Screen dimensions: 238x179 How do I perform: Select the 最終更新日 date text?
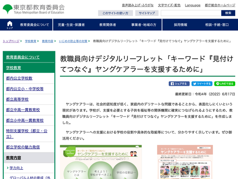[x=205, y=94]
